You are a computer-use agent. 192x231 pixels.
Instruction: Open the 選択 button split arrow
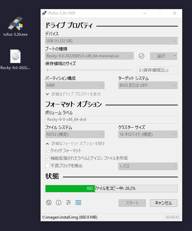click(175, 56)
